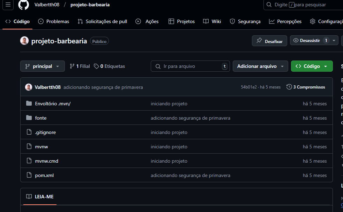
Task: Select the LEIA-ME readme tab
Action: pyautogui.click(x=40, y=197)
